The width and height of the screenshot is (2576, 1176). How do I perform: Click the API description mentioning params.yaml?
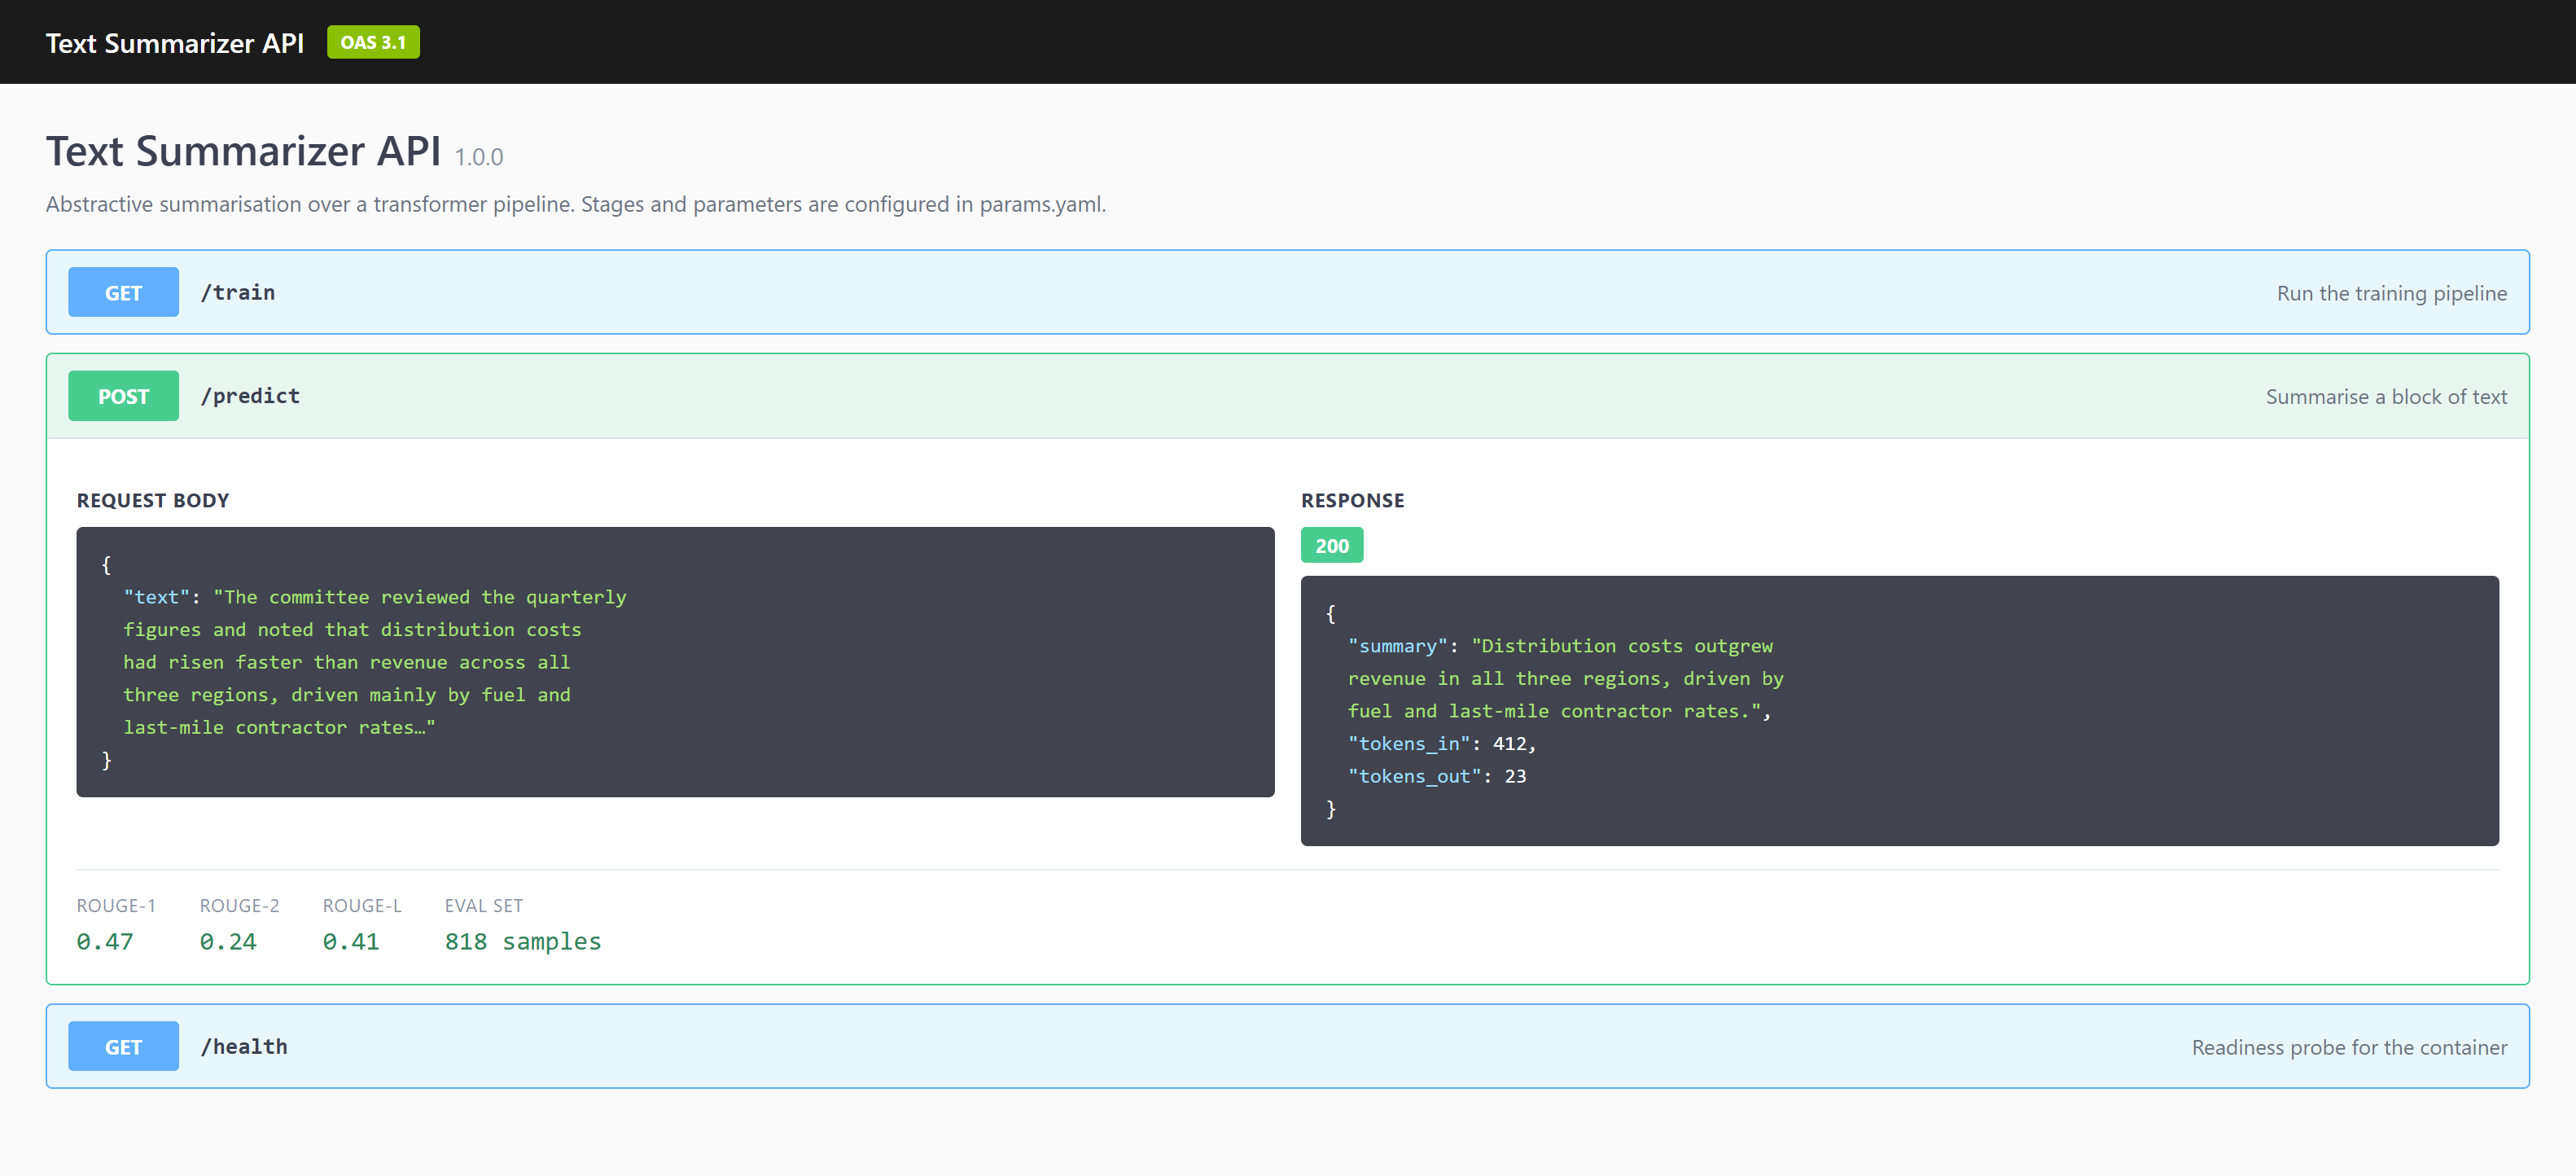(x=576, y=204)
